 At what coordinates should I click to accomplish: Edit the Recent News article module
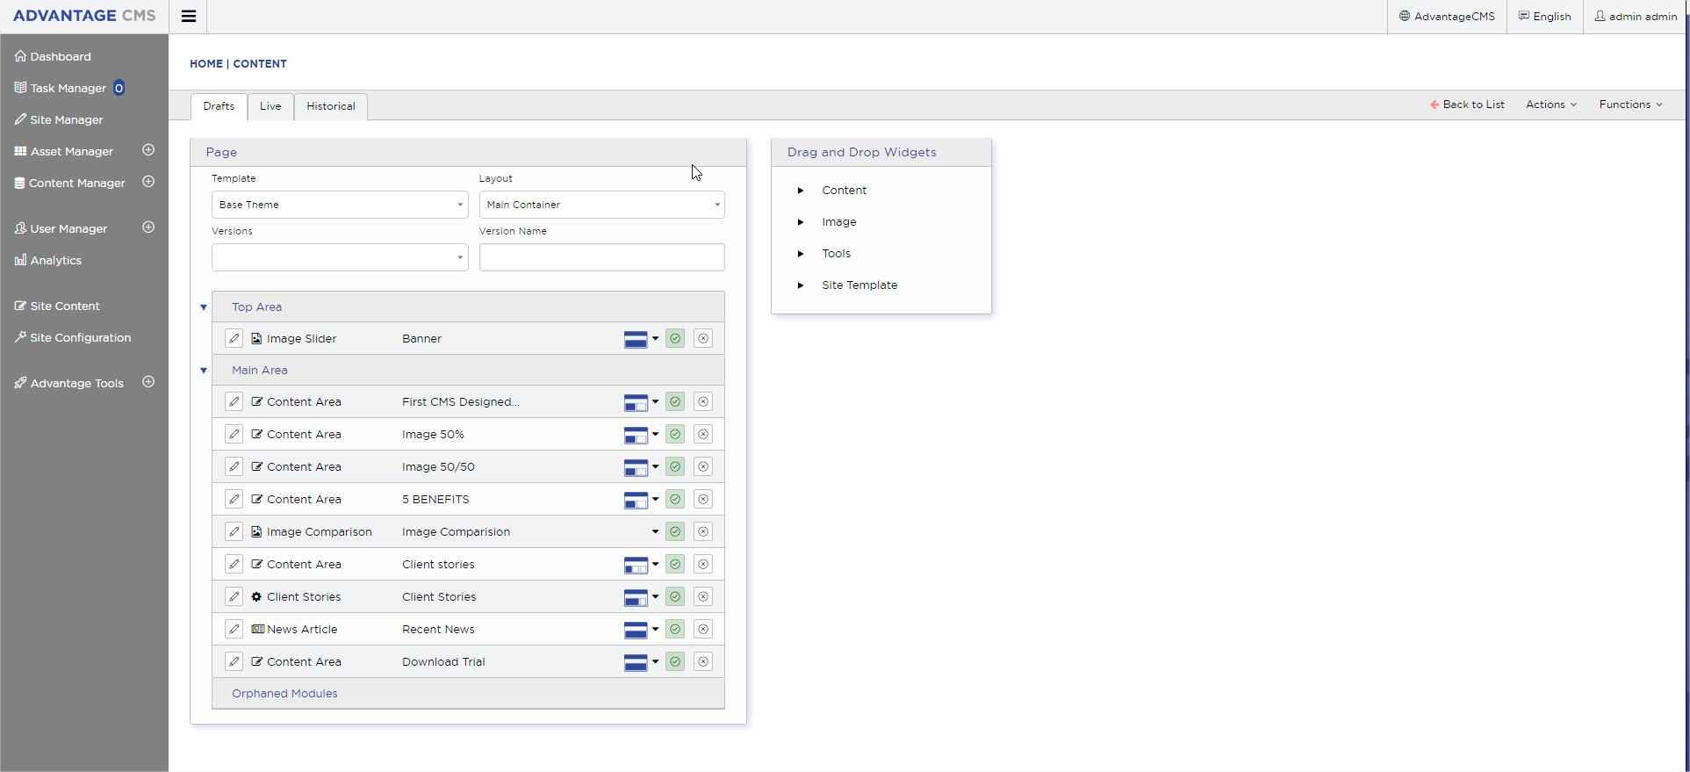pyautogui.click(x=234, y=629)
